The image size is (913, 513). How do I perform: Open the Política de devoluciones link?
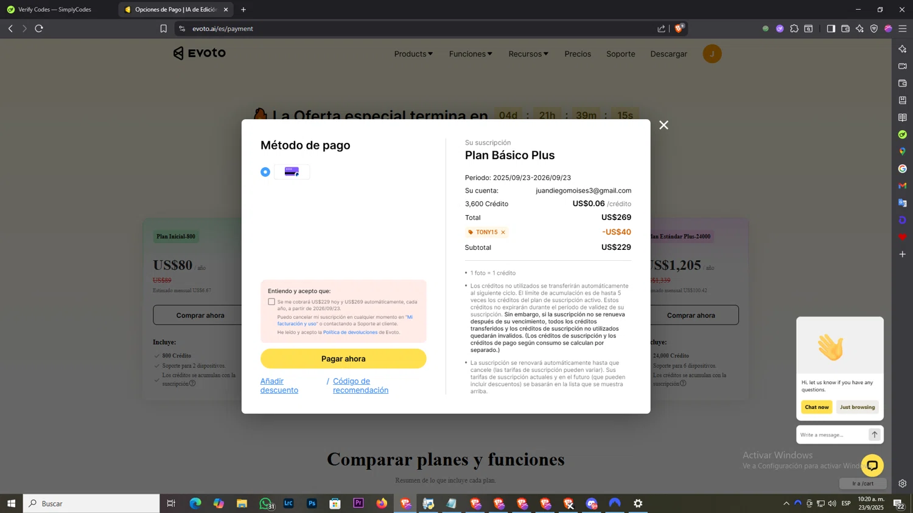pyautogui.click(x=350, y=332)
